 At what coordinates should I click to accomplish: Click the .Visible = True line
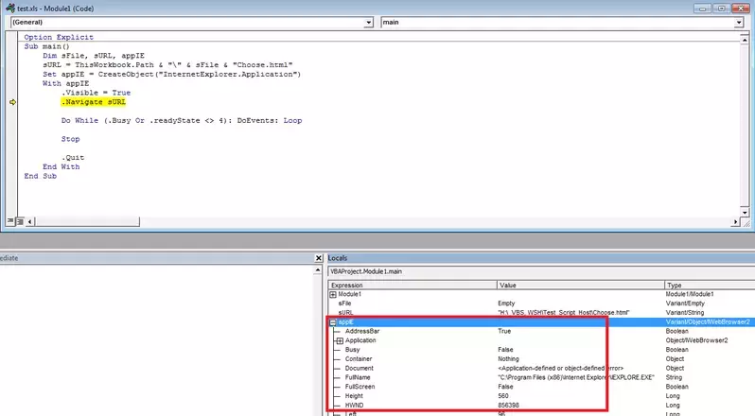pyautogui.click(x=96, y=93)
